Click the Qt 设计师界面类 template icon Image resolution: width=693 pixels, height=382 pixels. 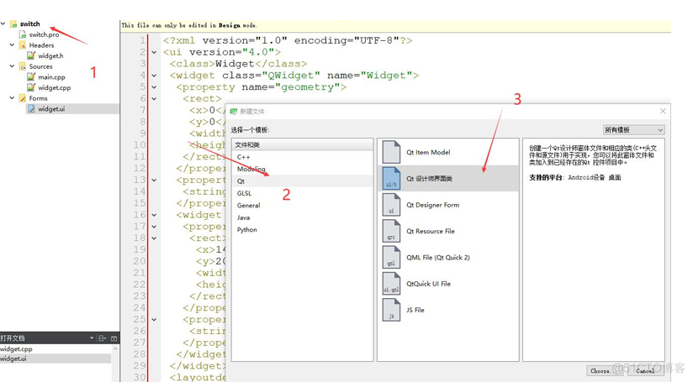[391, 178]
